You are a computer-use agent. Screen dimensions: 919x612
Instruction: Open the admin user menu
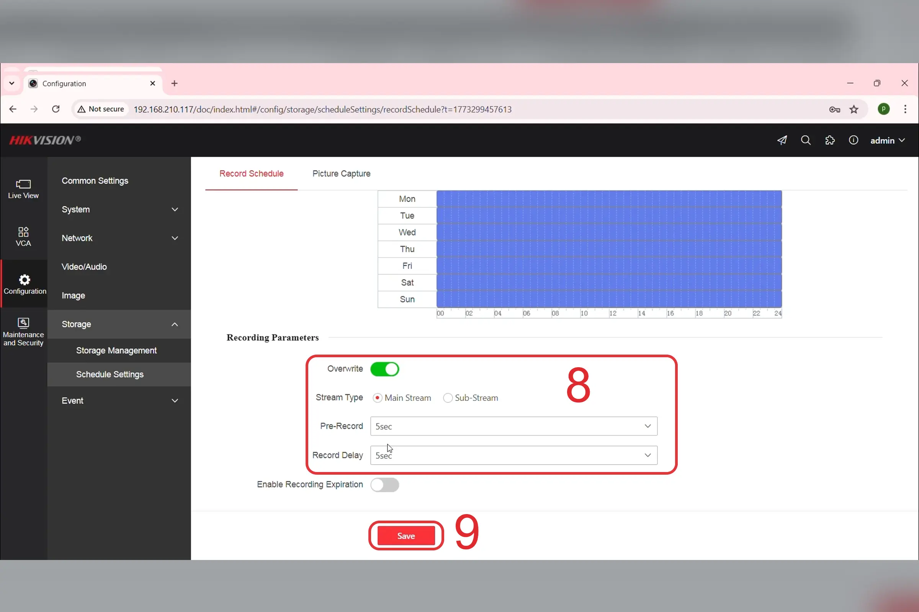click(x=887, y=140)
